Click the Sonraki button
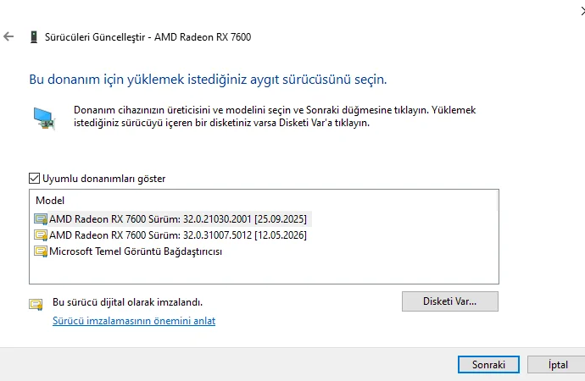Viewport: 585px width, 381px height. 488,364
